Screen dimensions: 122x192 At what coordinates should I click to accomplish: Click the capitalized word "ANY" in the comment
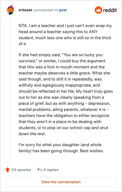point(93,32)
